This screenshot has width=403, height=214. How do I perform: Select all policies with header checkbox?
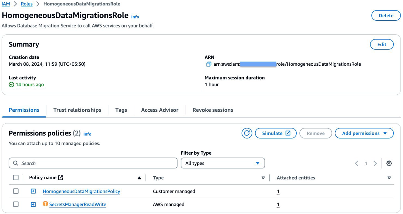pyautogui.click(x=16, y=178)
